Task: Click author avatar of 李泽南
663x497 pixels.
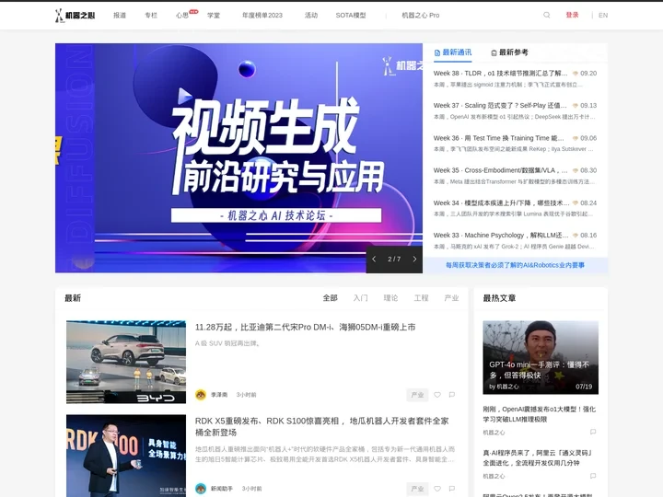Action: (201, 395)
